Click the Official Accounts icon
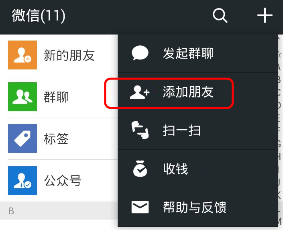The height and width of the screenshot is (230, 283). click(x=22, y=181)
